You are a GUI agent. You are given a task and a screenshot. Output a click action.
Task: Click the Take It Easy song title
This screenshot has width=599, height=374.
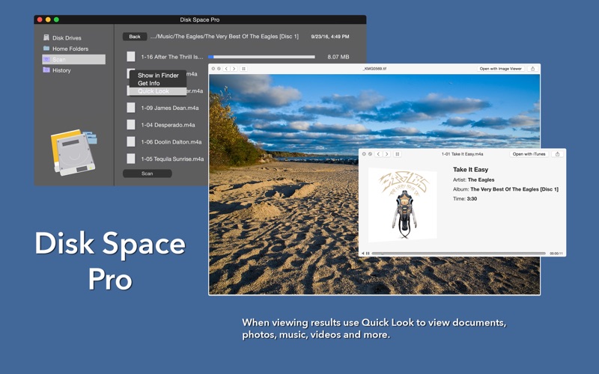[x=471, y=170]
